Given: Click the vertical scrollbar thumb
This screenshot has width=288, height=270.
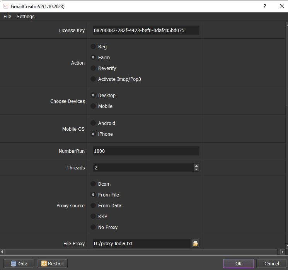Looking at the screenshot, I should pyautogui.click(x=287, y=67).
